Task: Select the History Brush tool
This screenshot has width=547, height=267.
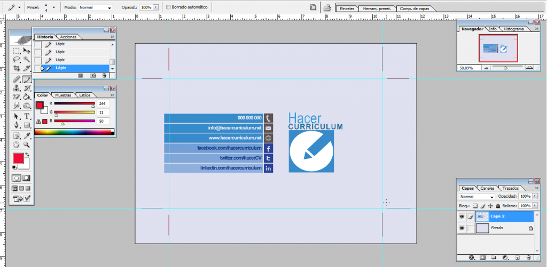Action: (27, 88)
